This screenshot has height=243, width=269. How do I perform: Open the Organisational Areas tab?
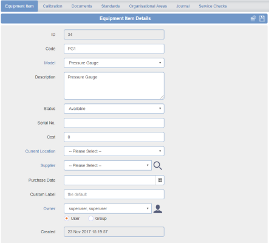[148, 6]
